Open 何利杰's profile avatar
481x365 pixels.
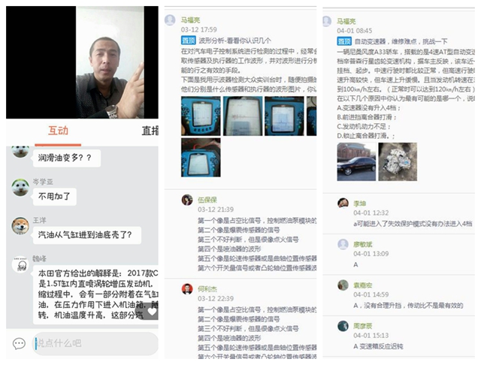[x=187, y=288]
